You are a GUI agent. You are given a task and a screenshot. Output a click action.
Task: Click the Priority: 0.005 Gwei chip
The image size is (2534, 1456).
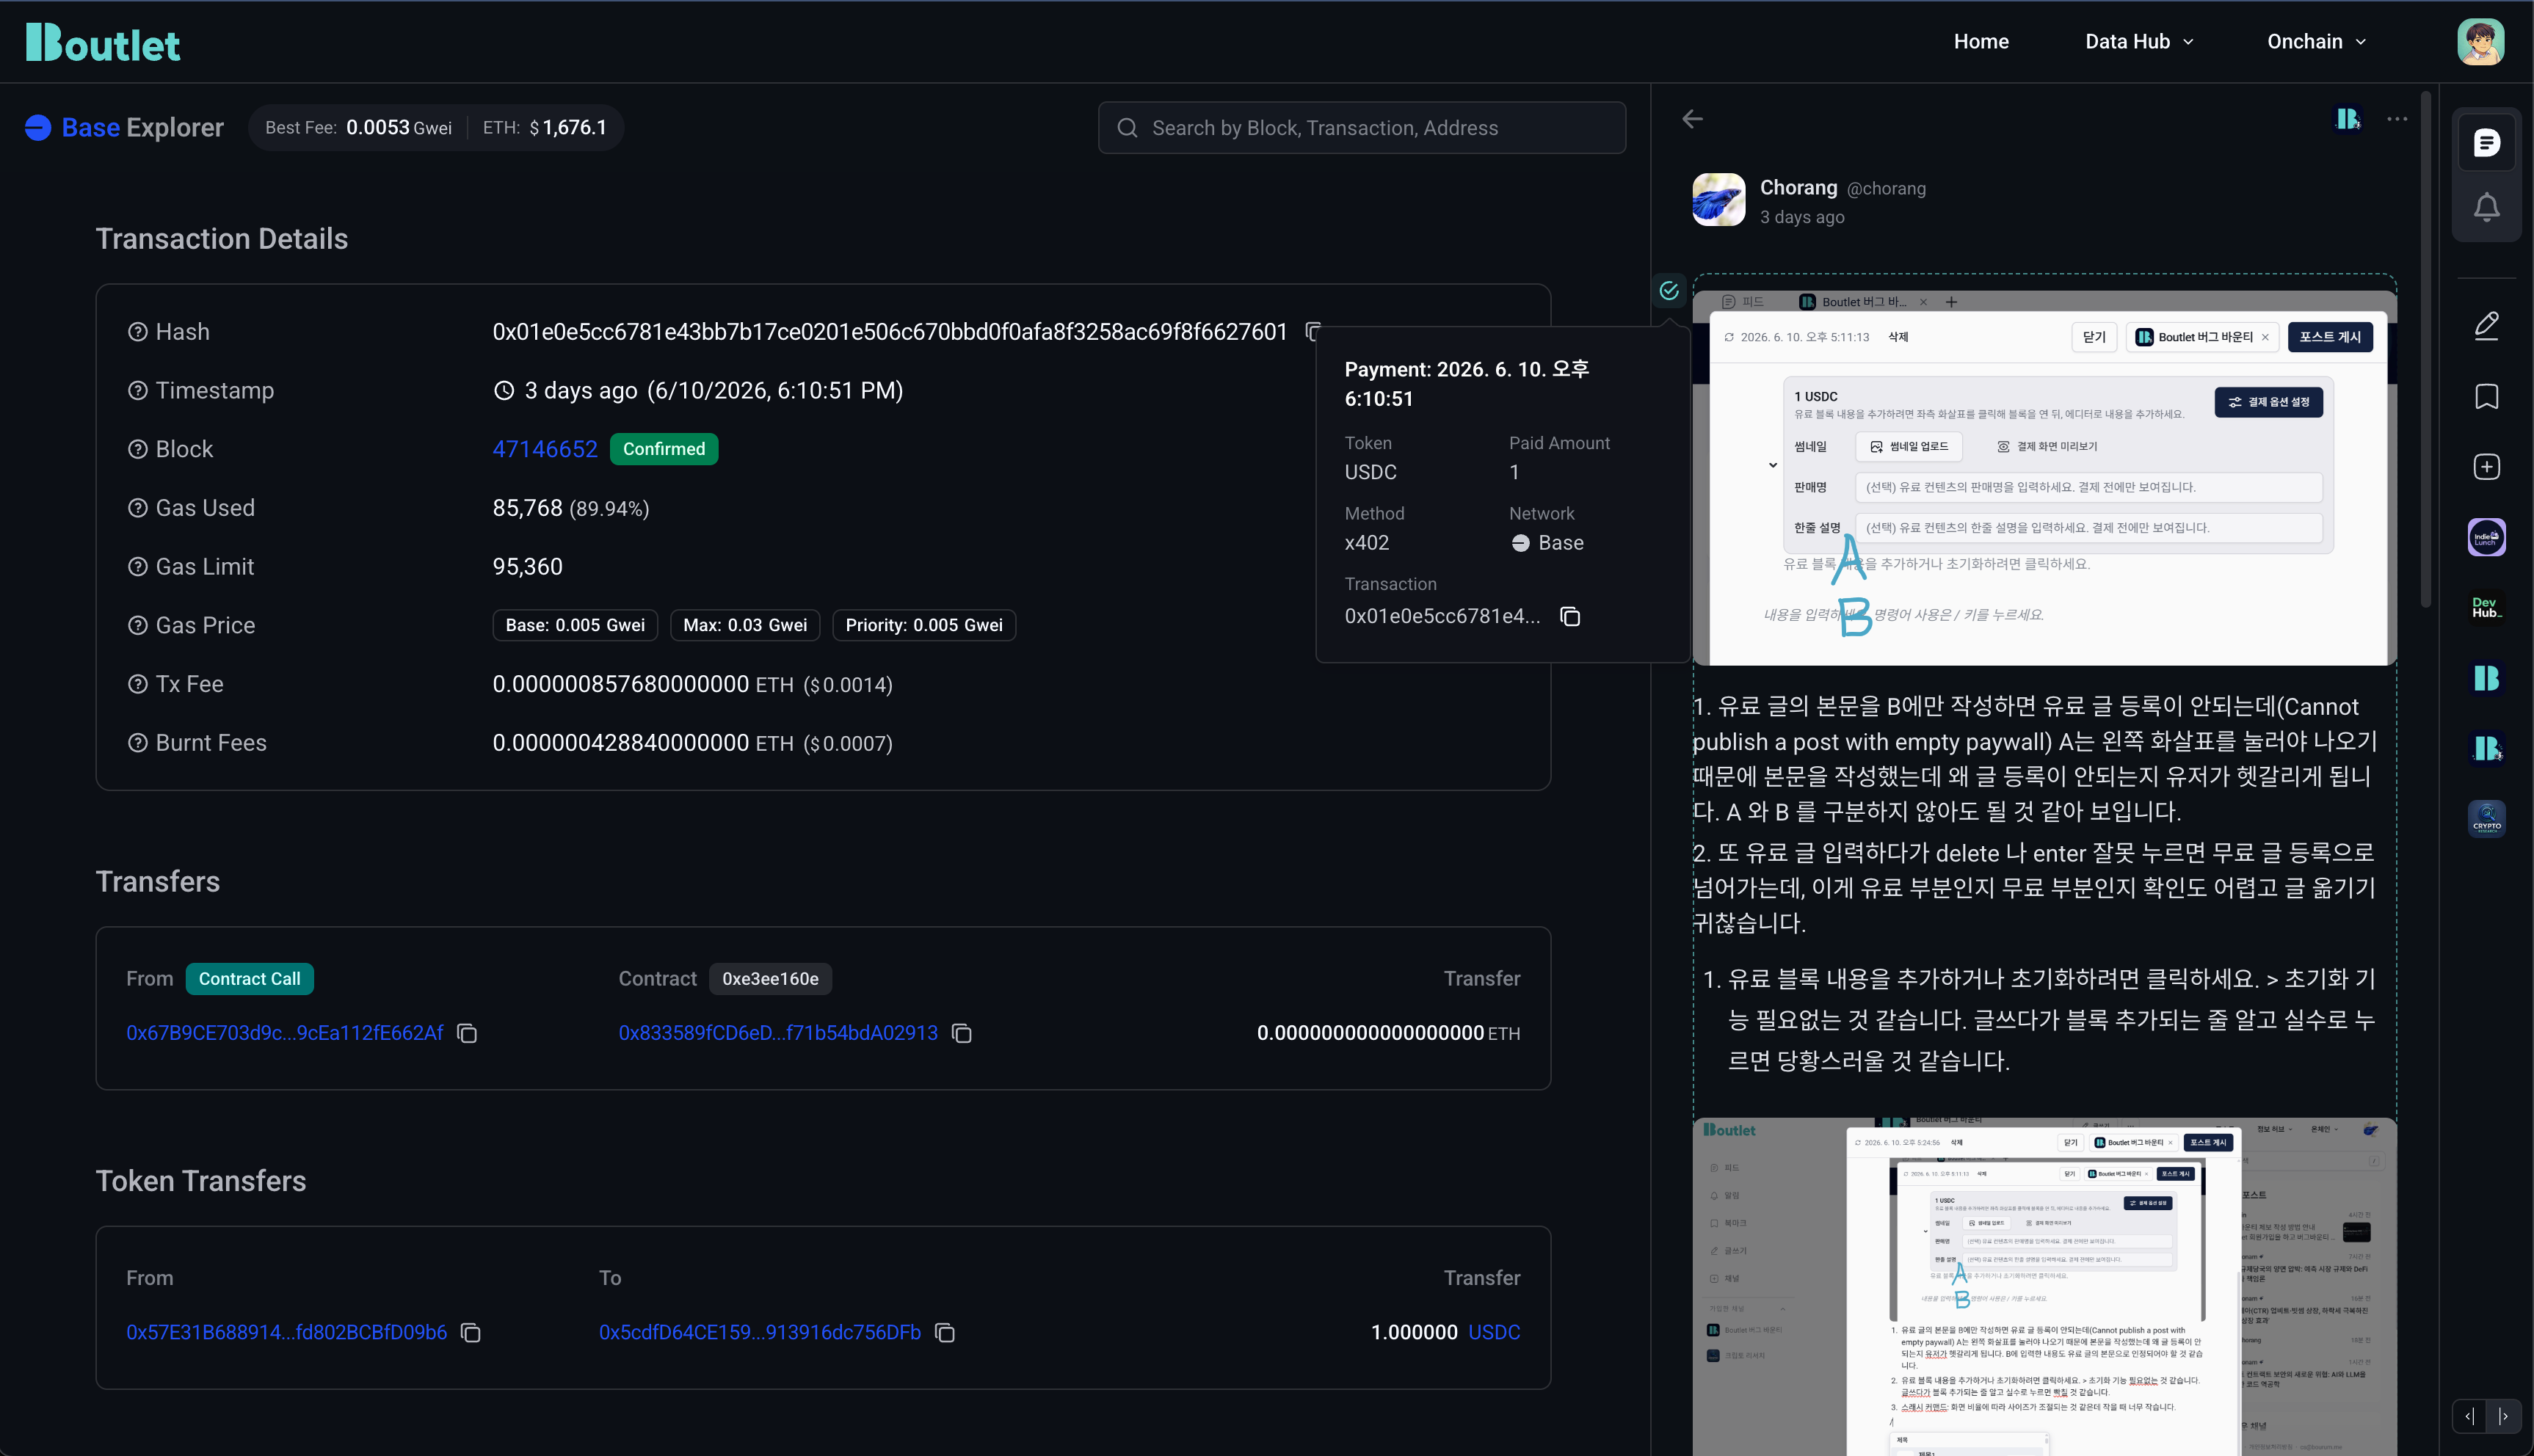(924, 626)
